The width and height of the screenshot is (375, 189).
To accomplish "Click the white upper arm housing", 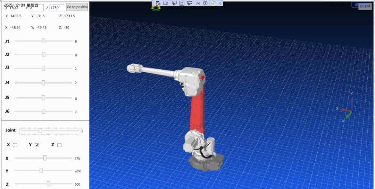I will pyautogui.click(x=192, y=81).
